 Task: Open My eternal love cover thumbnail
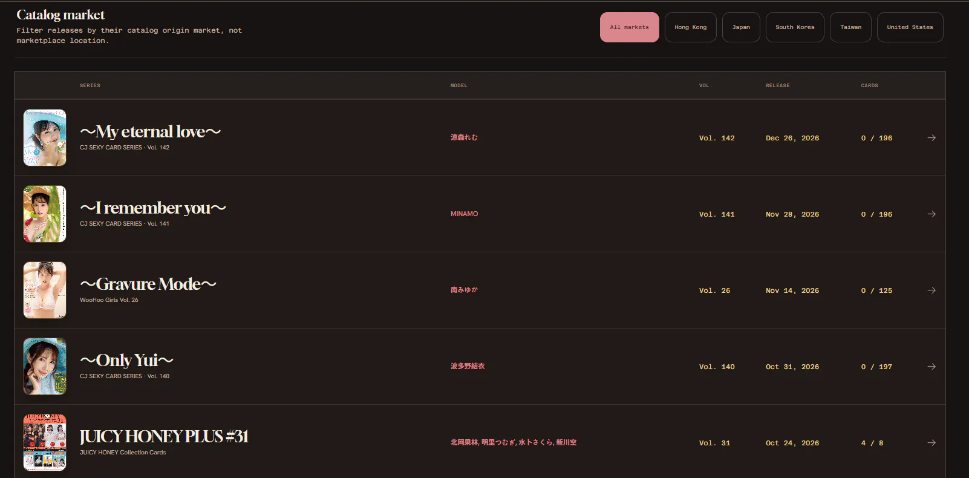(x=45, y=138)
